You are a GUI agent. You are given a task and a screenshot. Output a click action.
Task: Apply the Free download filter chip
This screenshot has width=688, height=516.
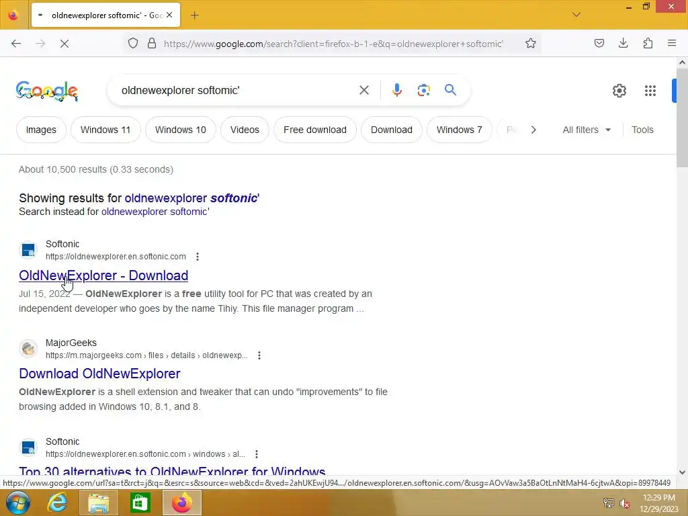(315, 130)
